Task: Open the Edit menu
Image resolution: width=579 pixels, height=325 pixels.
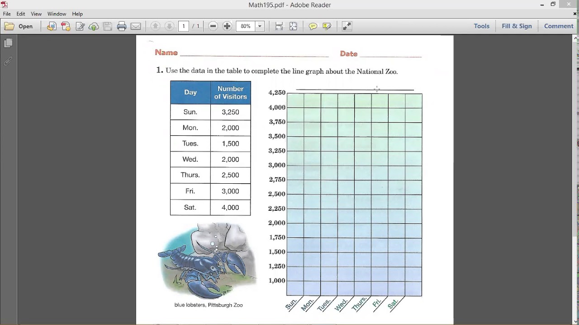Action: 21,14
